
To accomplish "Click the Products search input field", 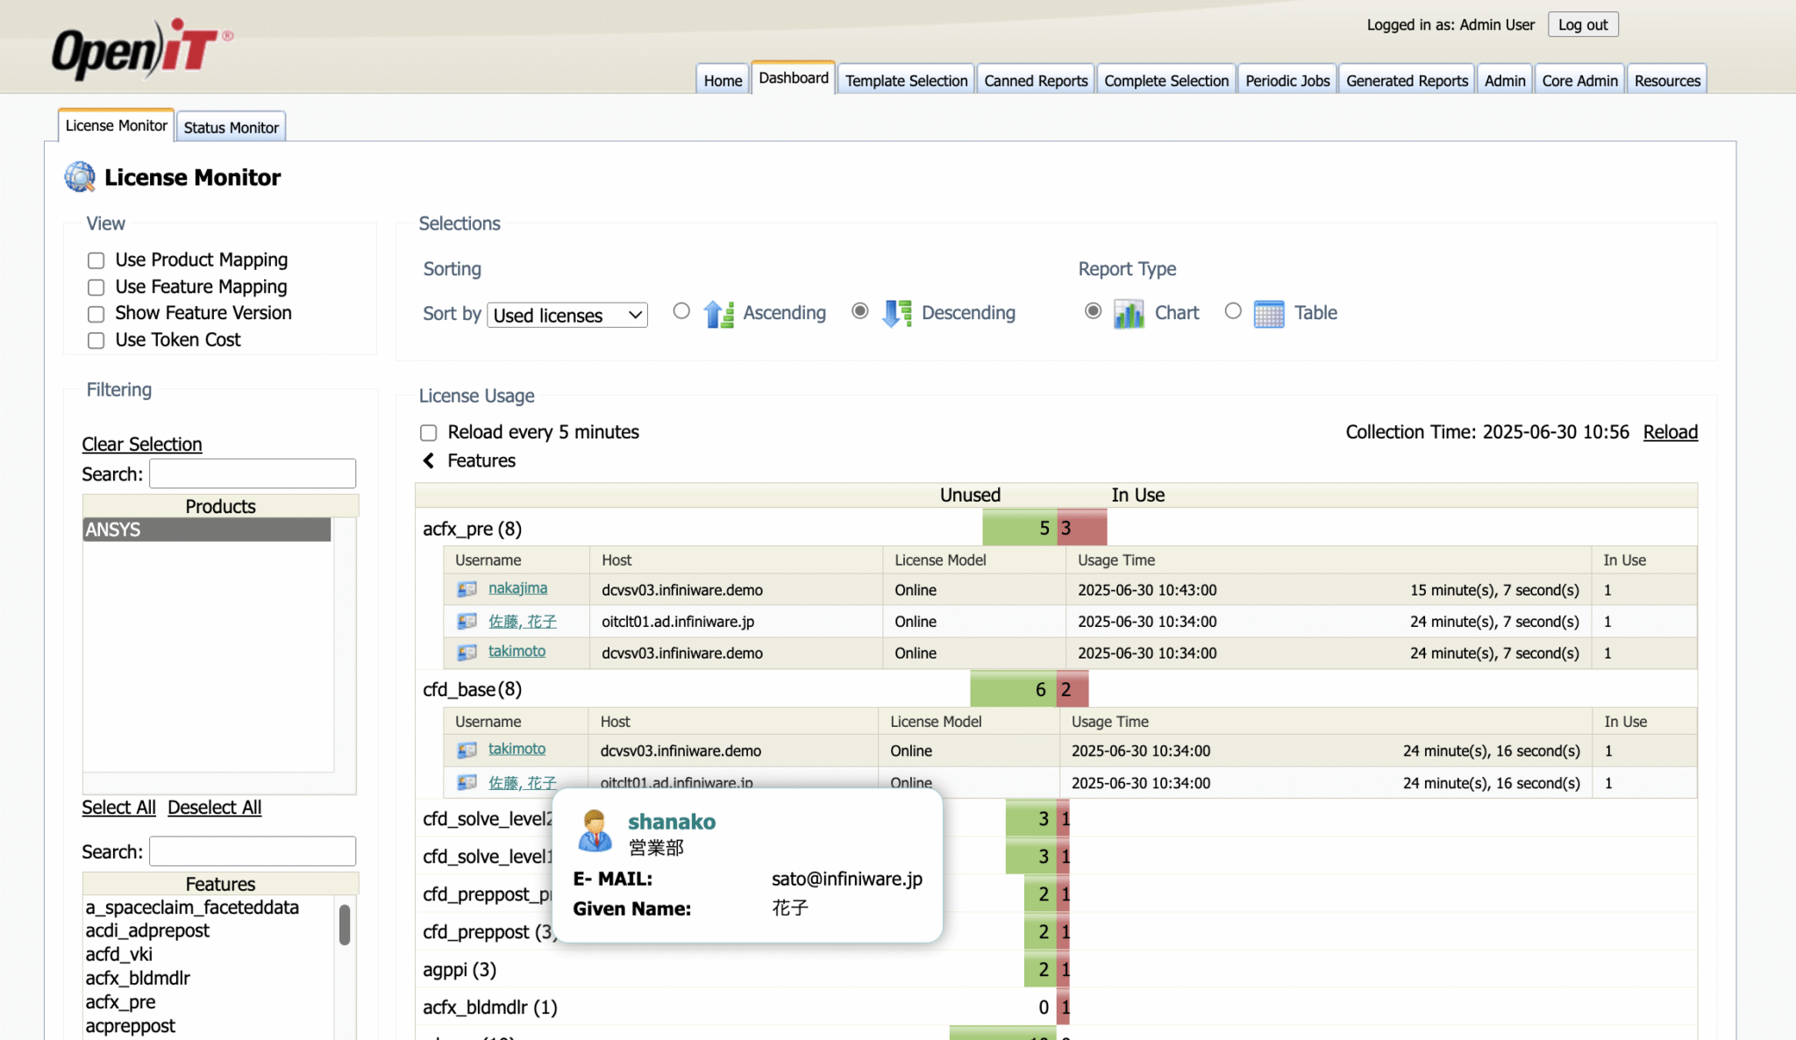I will (x=253, y=474).
